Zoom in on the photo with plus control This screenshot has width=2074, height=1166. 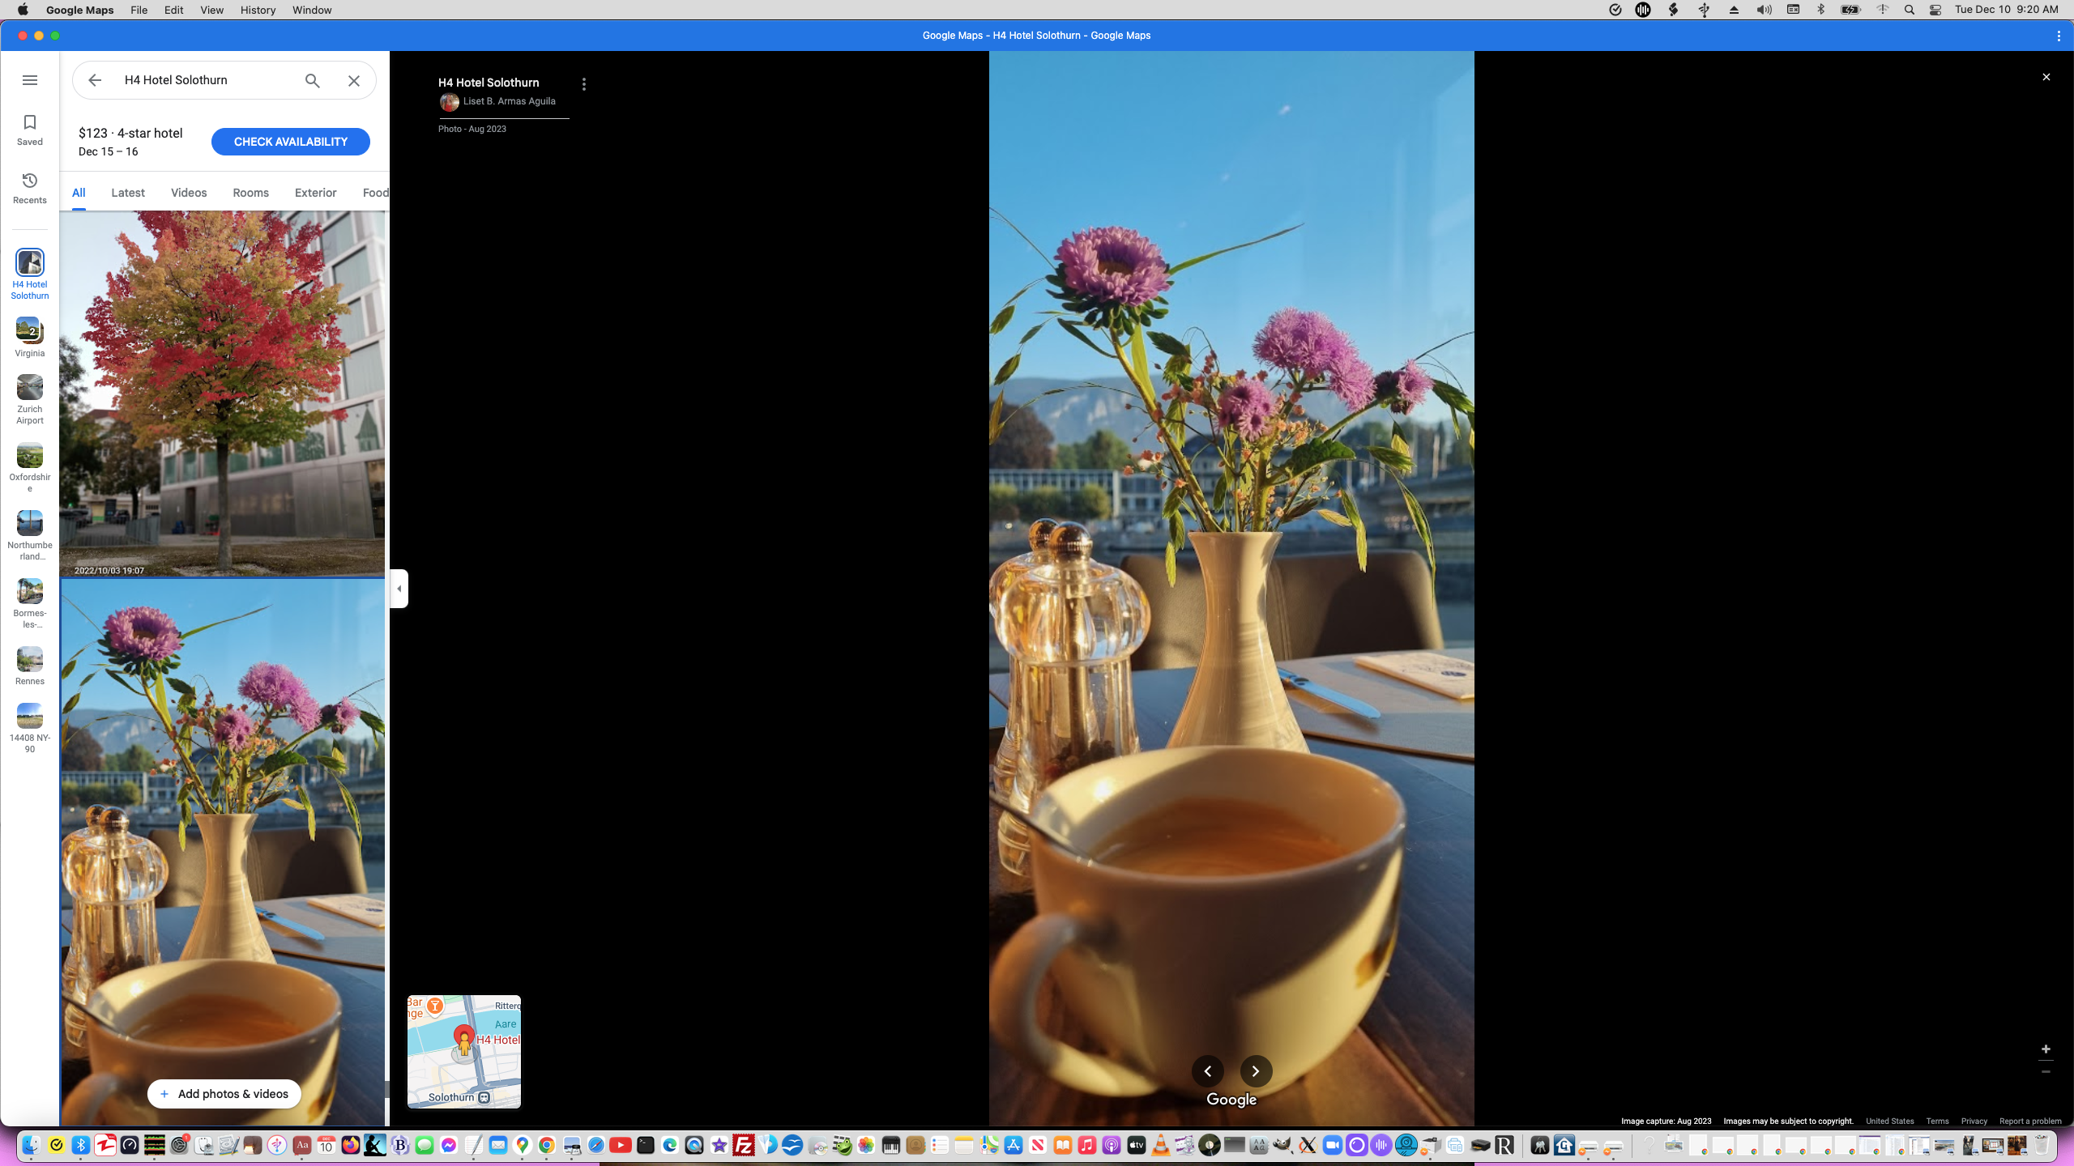pos(2046,1049)
